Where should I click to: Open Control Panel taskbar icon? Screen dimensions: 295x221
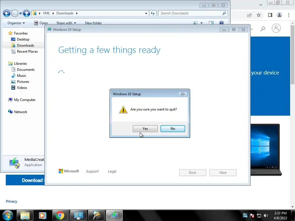[78, 215]
